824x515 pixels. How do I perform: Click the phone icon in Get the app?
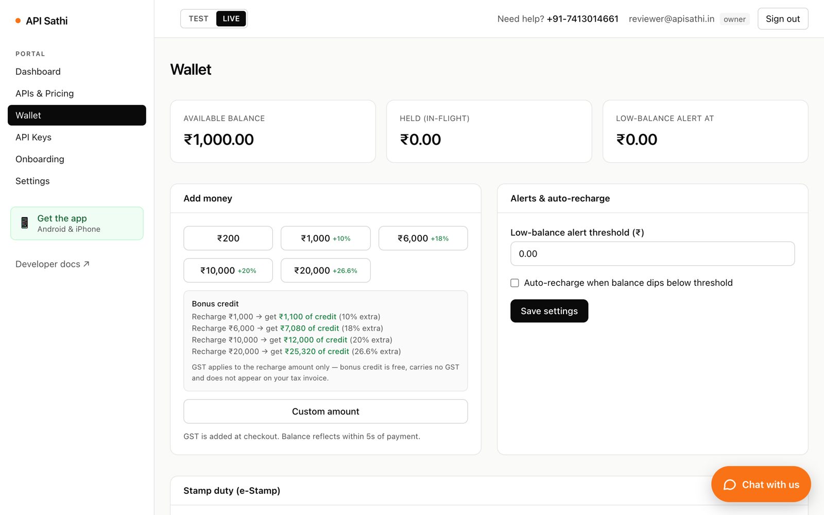click(x=24, y=223)
